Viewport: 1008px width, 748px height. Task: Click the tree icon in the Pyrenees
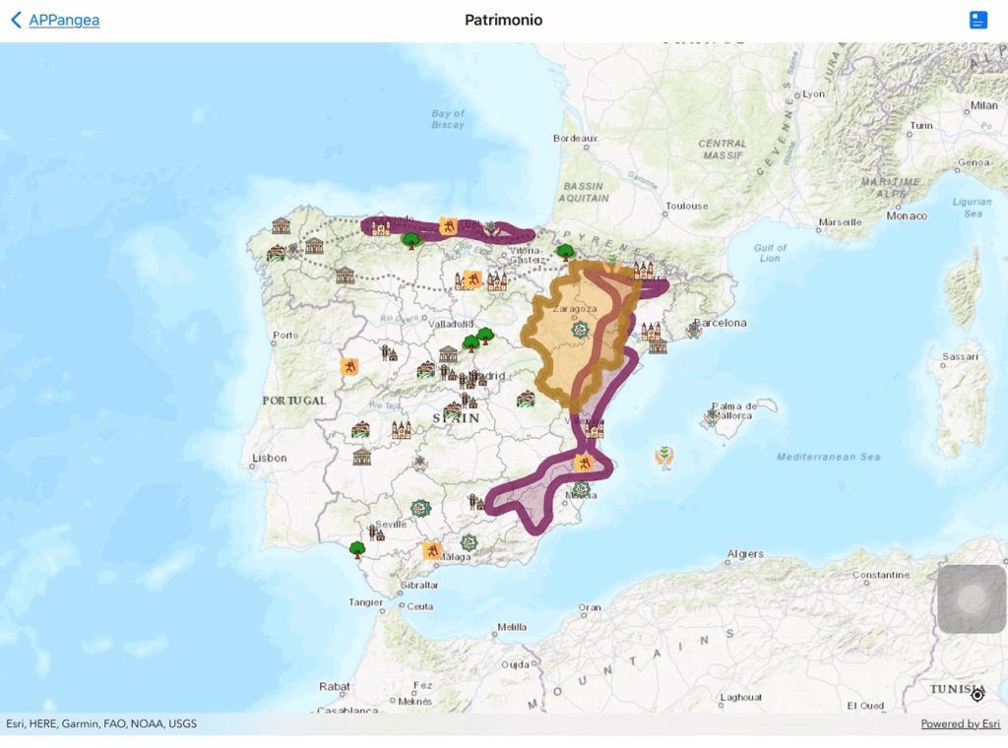(x=565, y=253)
